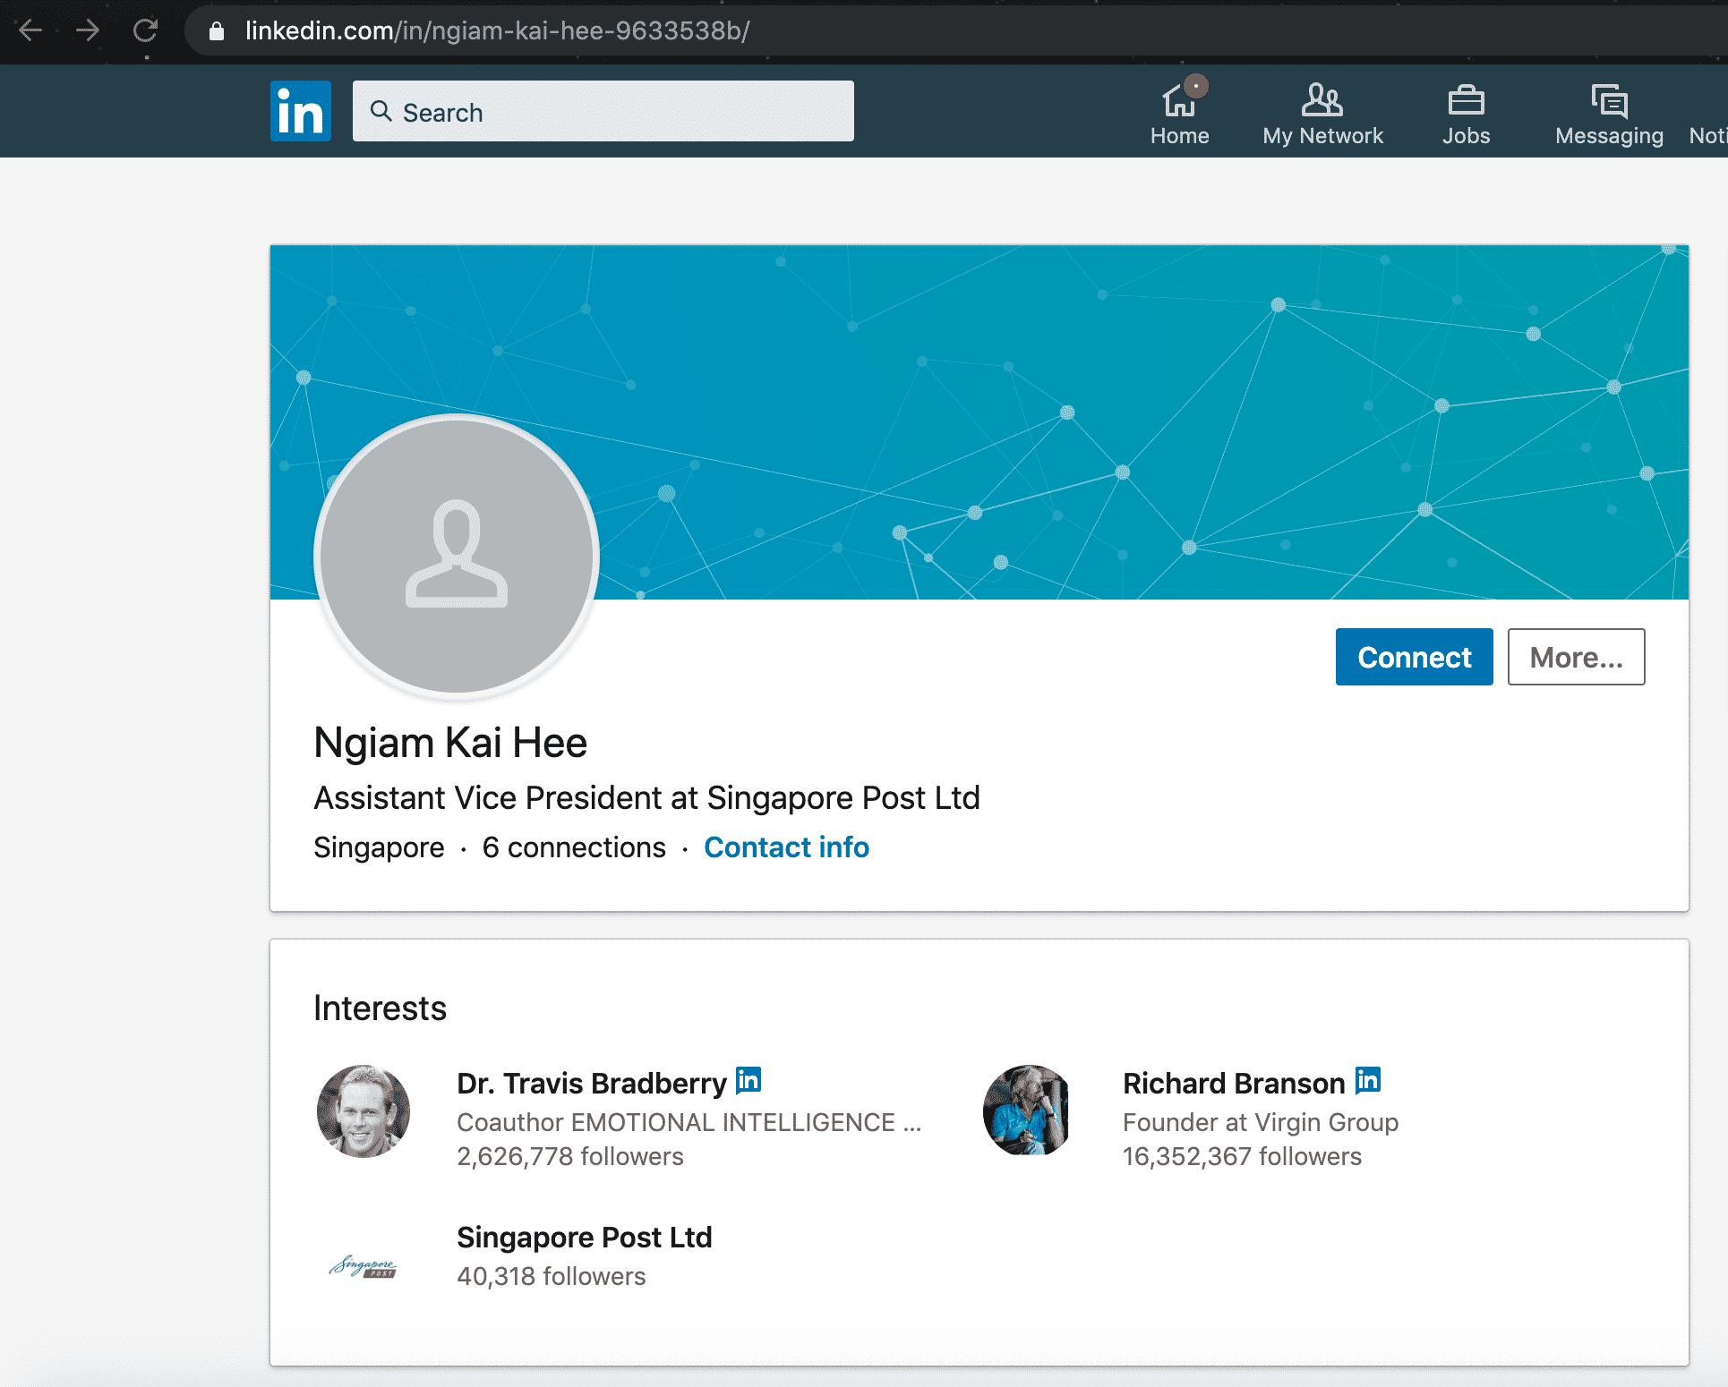Click the LinkedIn badge beside Dr. Travis Bradberry
Image resolution: width=1728 pixels, height=1387 pixels.
click(749, 1081)
